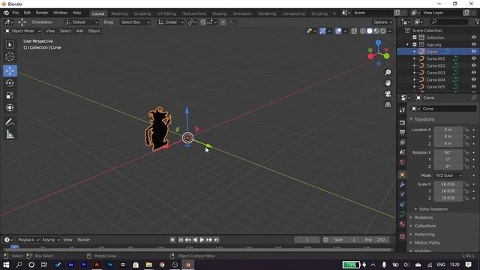Open the Keying menu in timeline

coord(51,240)
